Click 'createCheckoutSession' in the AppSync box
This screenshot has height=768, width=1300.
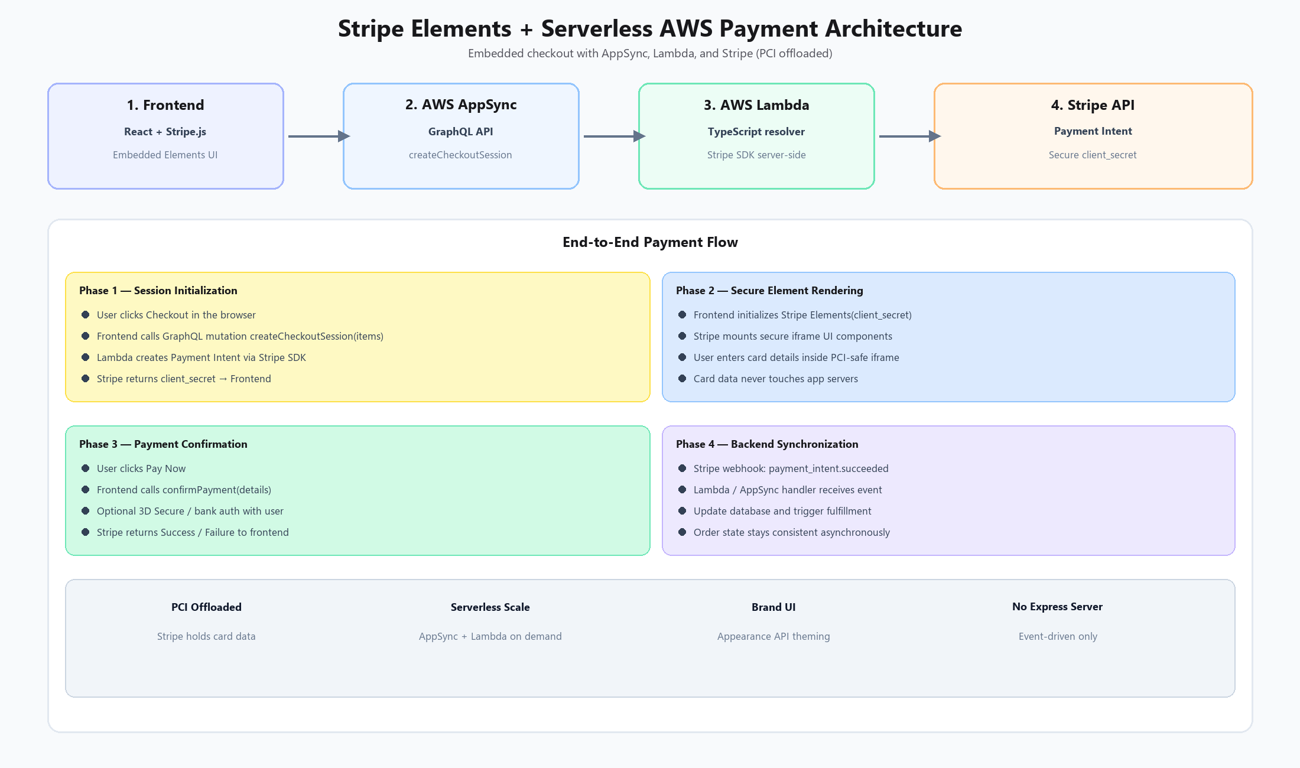point(460,155)
